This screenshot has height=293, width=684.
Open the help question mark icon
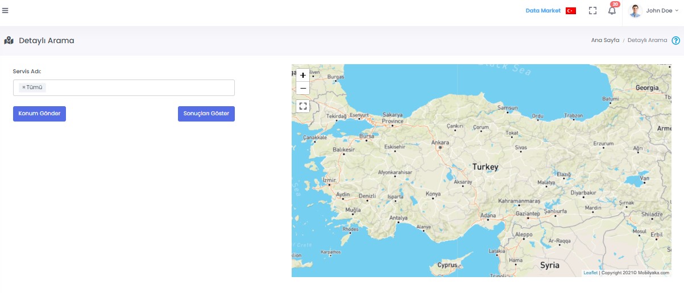(x=676, y=41)
